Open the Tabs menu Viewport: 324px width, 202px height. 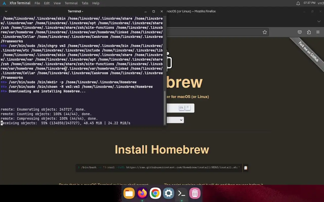point(85,3)
